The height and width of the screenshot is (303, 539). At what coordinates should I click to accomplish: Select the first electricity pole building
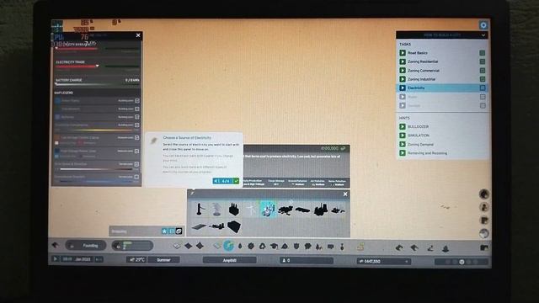coord(200,209)
